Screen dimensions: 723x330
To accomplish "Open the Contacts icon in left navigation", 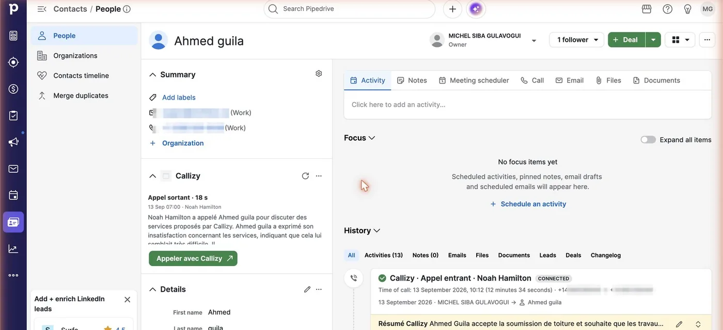I will click(13, 222).
